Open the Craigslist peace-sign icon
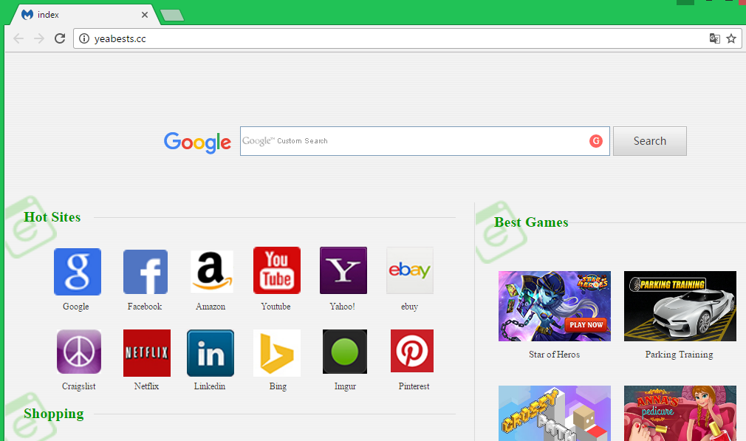Image resolution: width=746 pixels, height=441 pixels. tap(79, 352)
